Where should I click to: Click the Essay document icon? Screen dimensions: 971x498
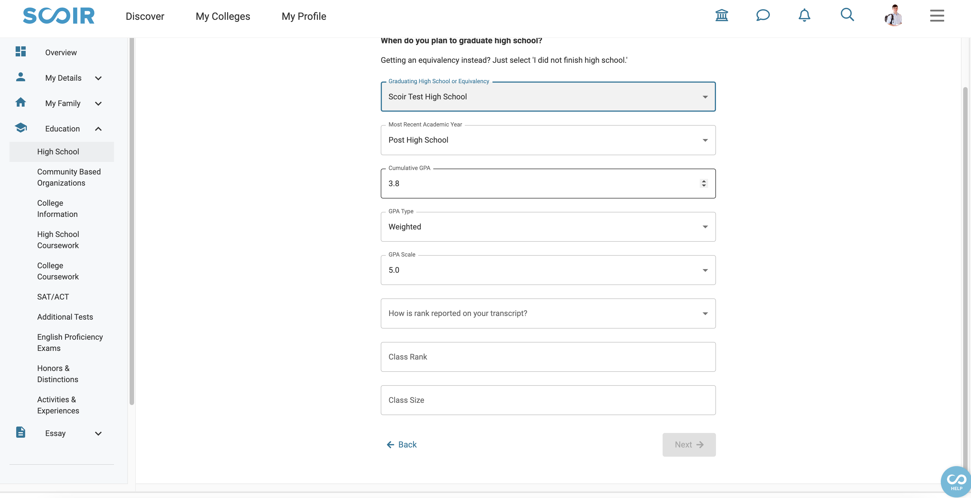[21, 432]
